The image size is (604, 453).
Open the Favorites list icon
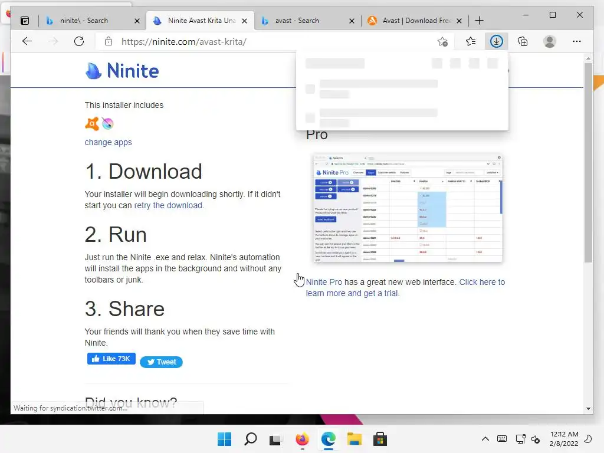(470, 41)
